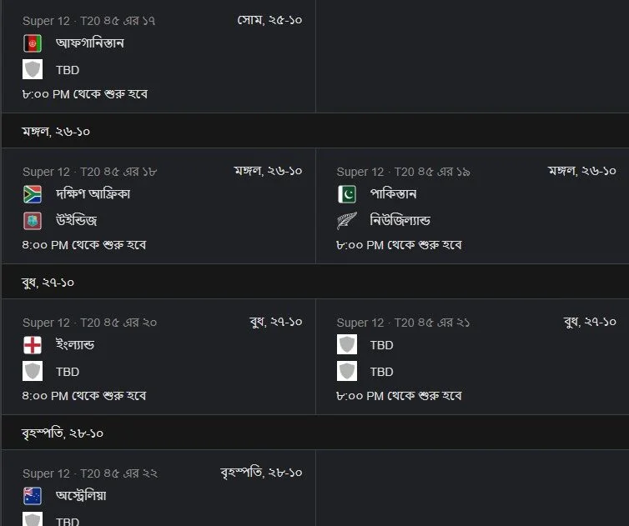Select the মঙ্গল, ২৬-১০ date header
The image size is (629, 526).
tap(56, 132)
